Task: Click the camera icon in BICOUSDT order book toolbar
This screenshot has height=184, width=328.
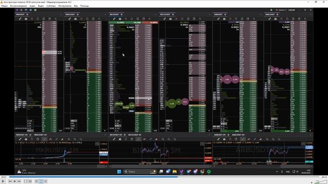Action: 120,19
